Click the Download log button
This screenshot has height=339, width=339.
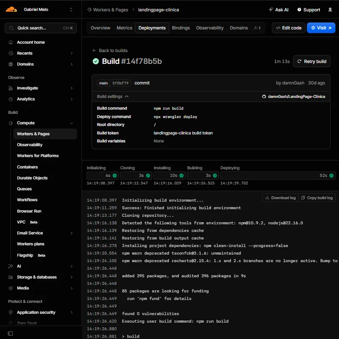280,198
